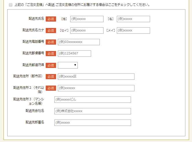Click the 必須 badge beside 配送先氏名カナ
This screenshot has height=142, width=192.
click(x=51, y=31)
